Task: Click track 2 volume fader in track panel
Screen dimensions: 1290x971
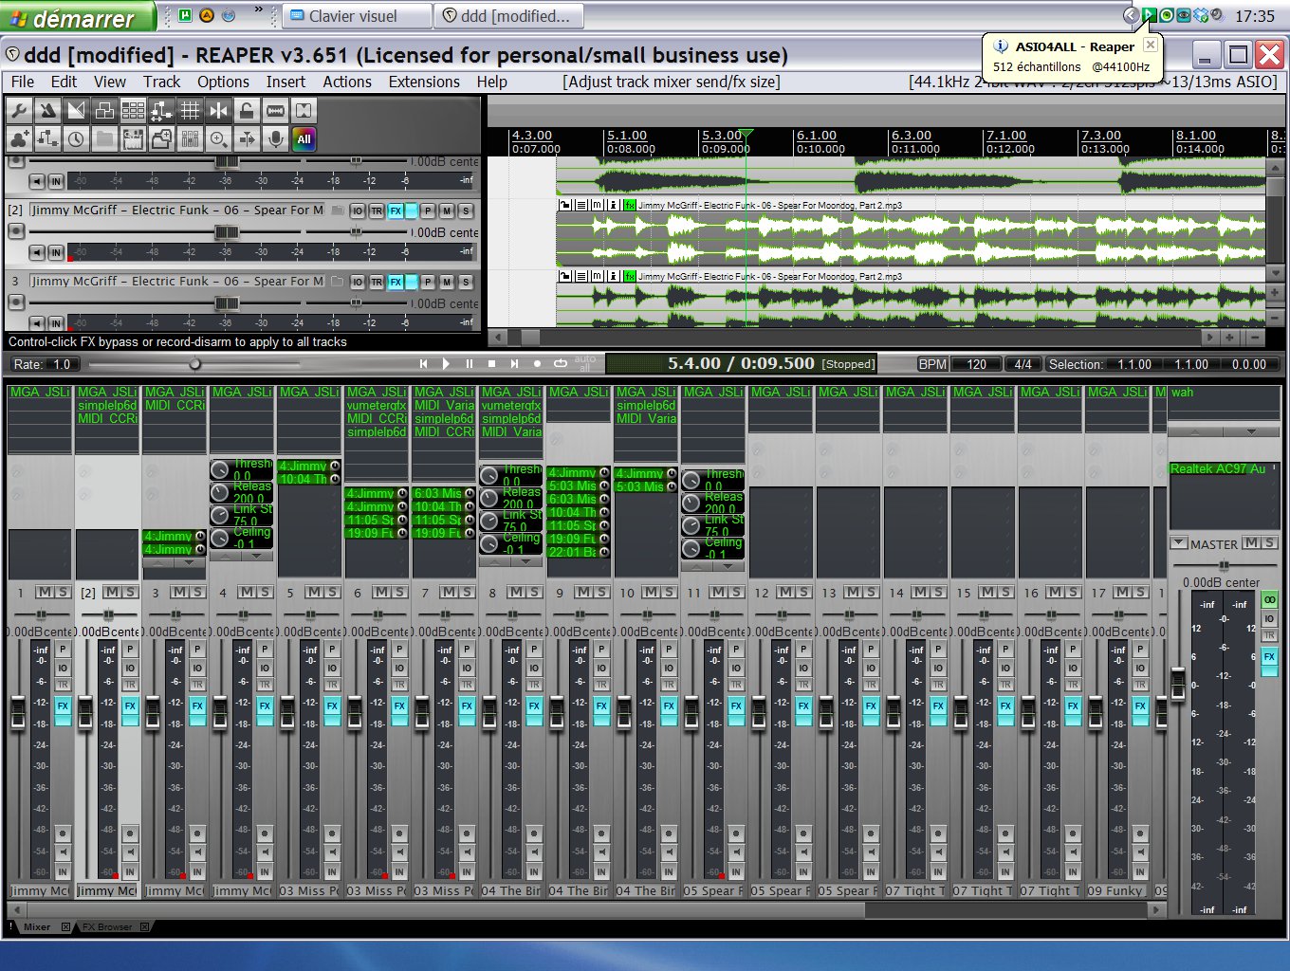Action: [227, 232]
